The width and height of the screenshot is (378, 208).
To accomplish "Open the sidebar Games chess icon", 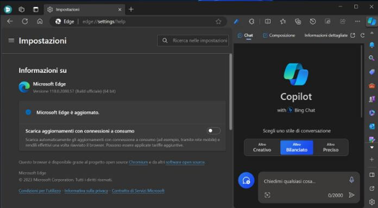I will point(371,99).
